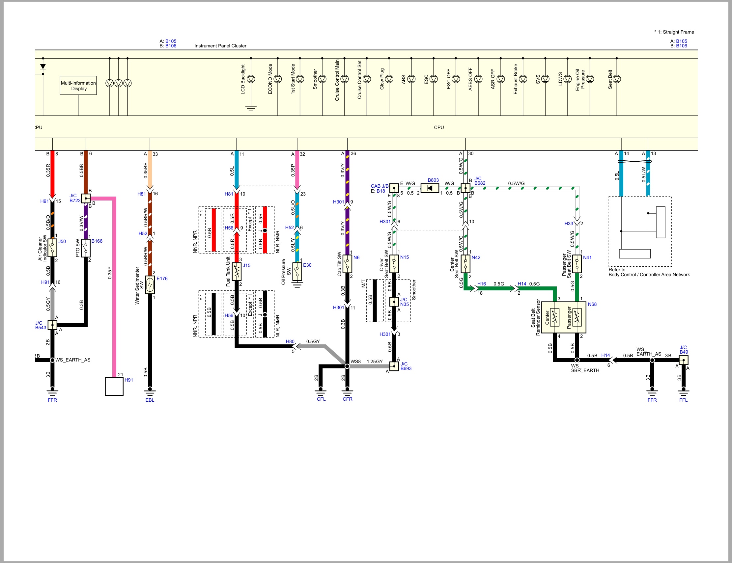Click the ABS indicator lamp symbol

click(411, 79)
